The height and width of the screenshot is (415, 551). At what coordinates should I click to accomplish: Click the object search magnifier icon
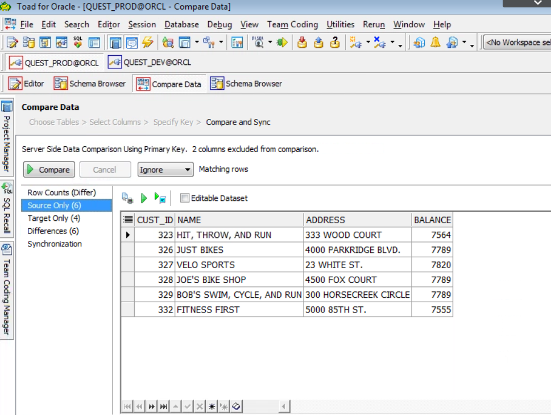(x=168, y=43)
